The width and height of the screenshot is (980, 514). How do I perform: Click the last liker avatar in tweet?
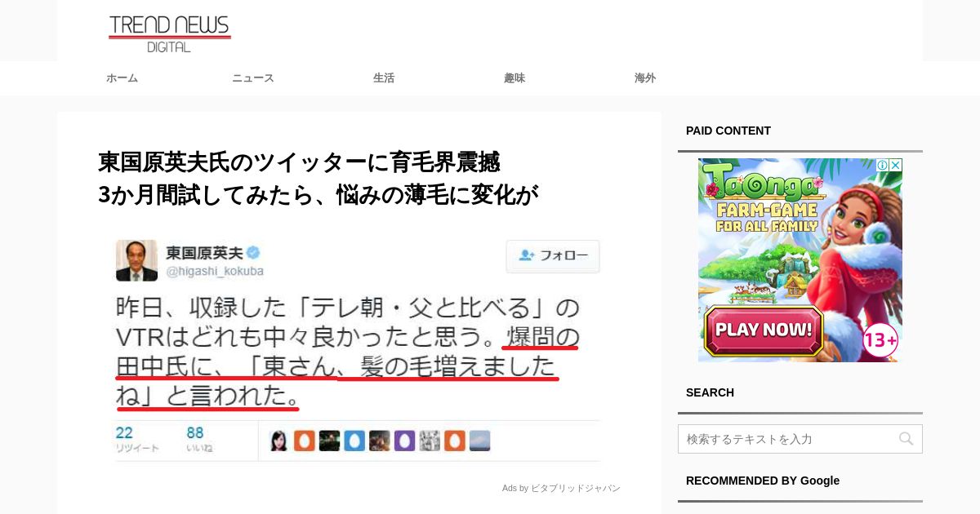[480, 441]
